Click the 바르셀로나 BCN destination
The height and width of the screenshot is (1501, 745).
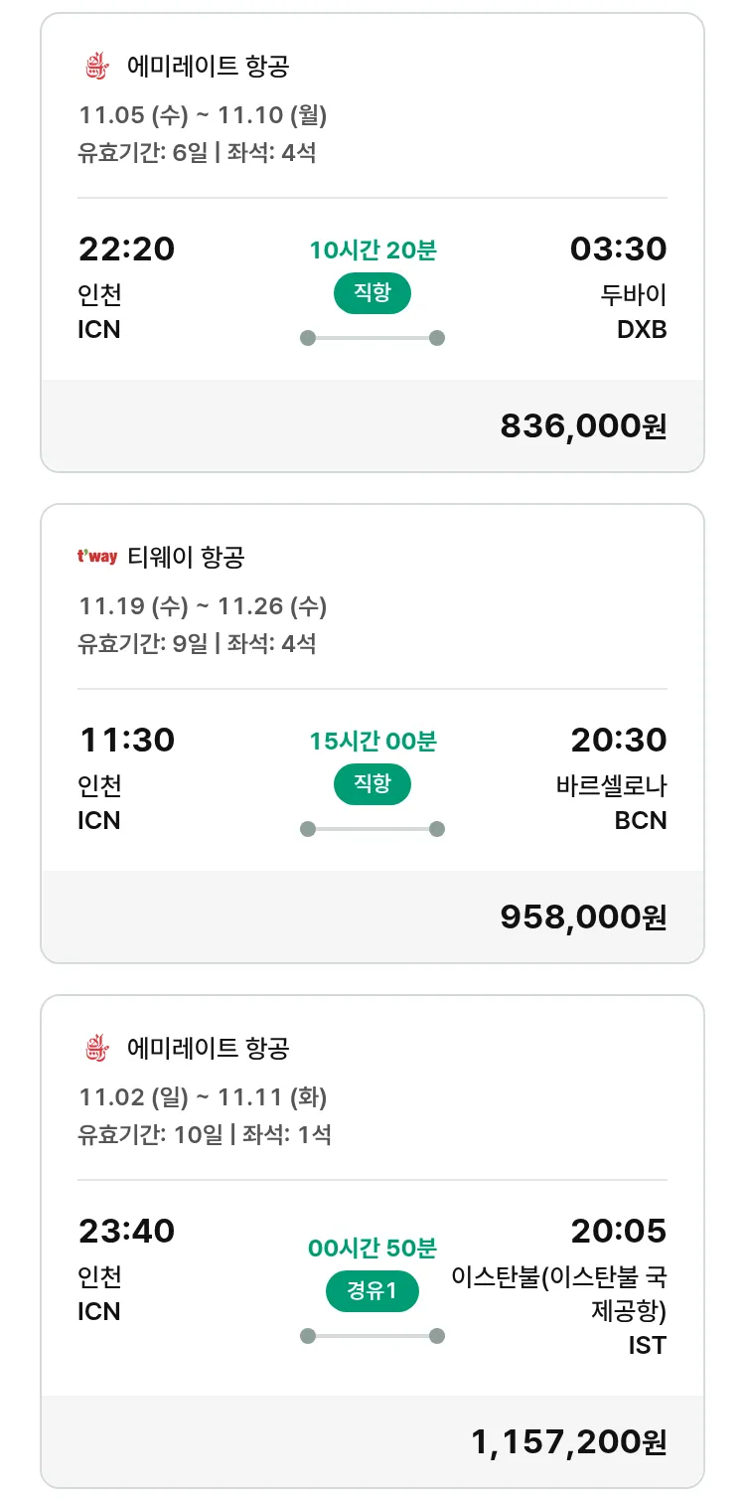(x=611, y=802)
